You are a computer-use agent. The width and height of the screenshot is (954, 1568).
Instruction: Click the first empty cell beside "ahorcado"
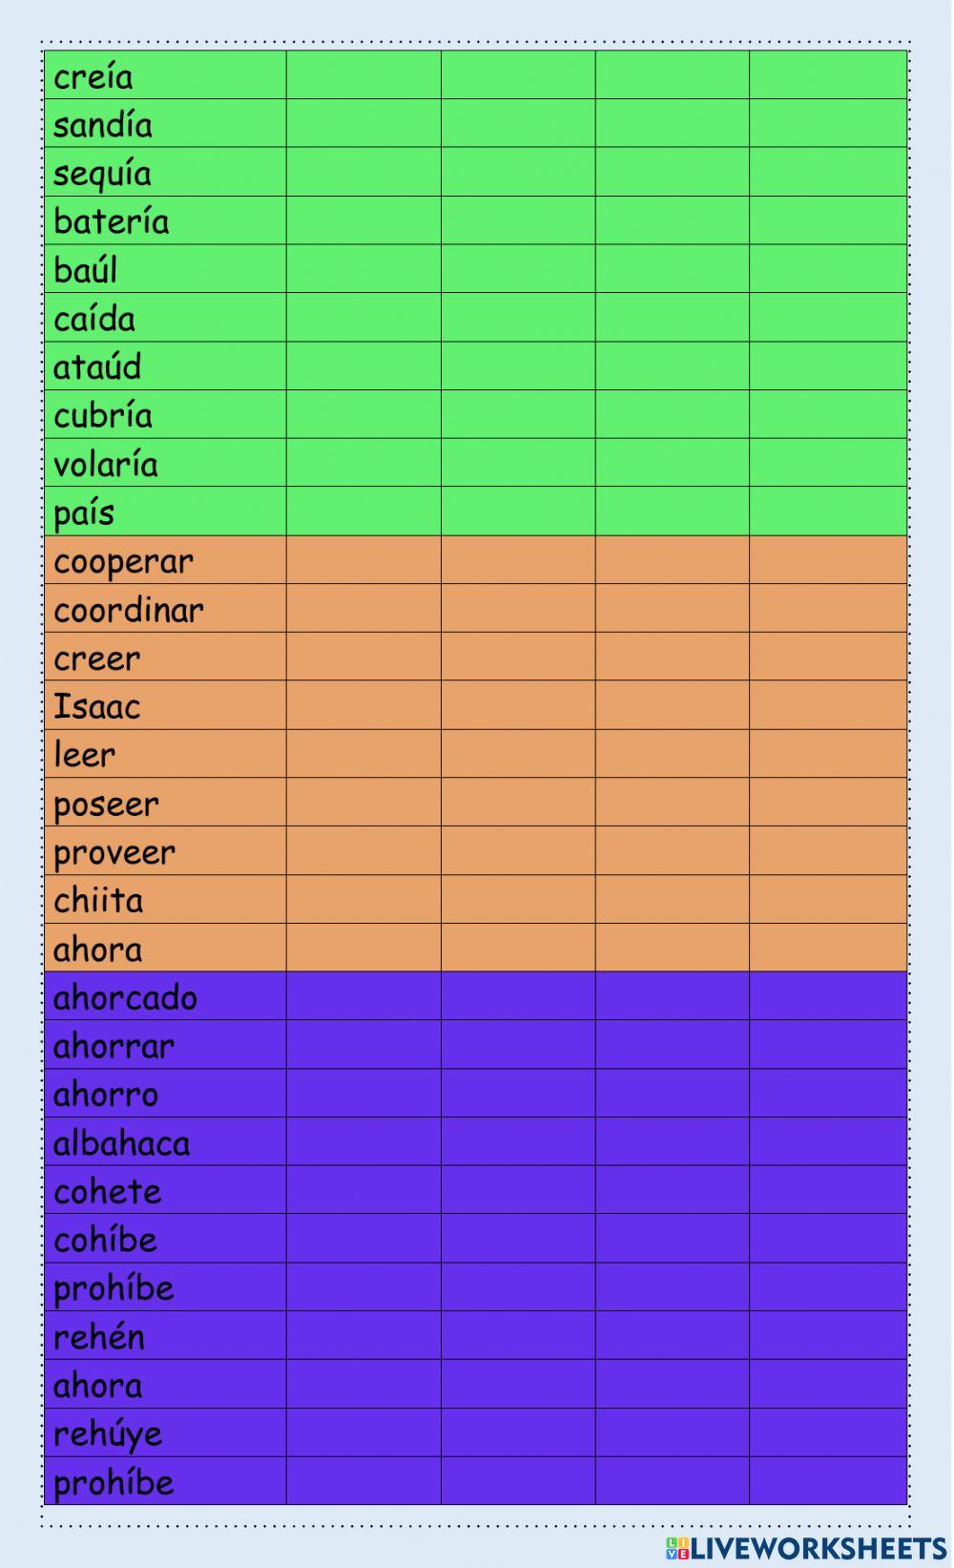tap(363, 997)
